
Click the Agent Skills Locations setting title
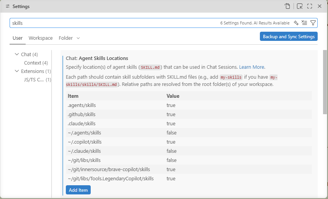coord(97,58)
